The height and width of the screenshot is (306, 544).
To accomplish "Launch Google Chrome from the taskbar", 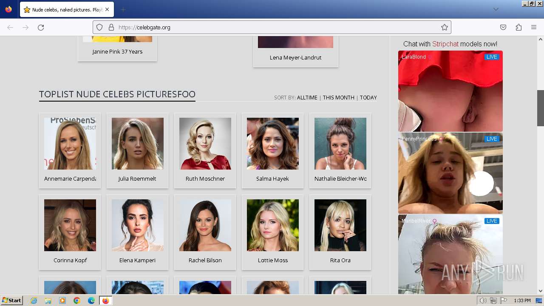I will (77, 300).
